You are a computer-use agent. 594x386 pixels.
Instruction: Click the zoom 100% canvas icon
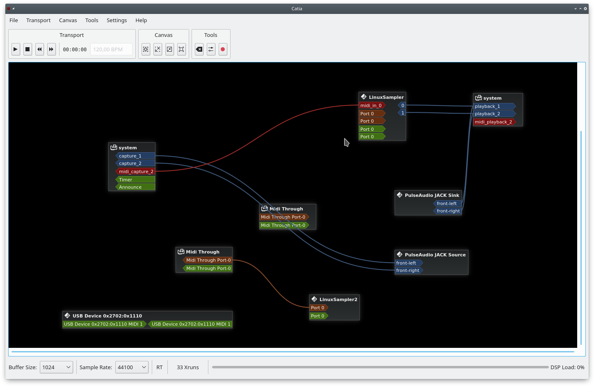181,49
